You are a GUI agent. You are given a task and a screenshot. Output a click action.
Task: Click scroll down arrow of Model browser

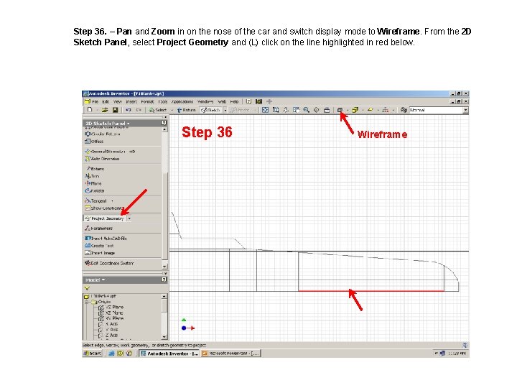164,336
